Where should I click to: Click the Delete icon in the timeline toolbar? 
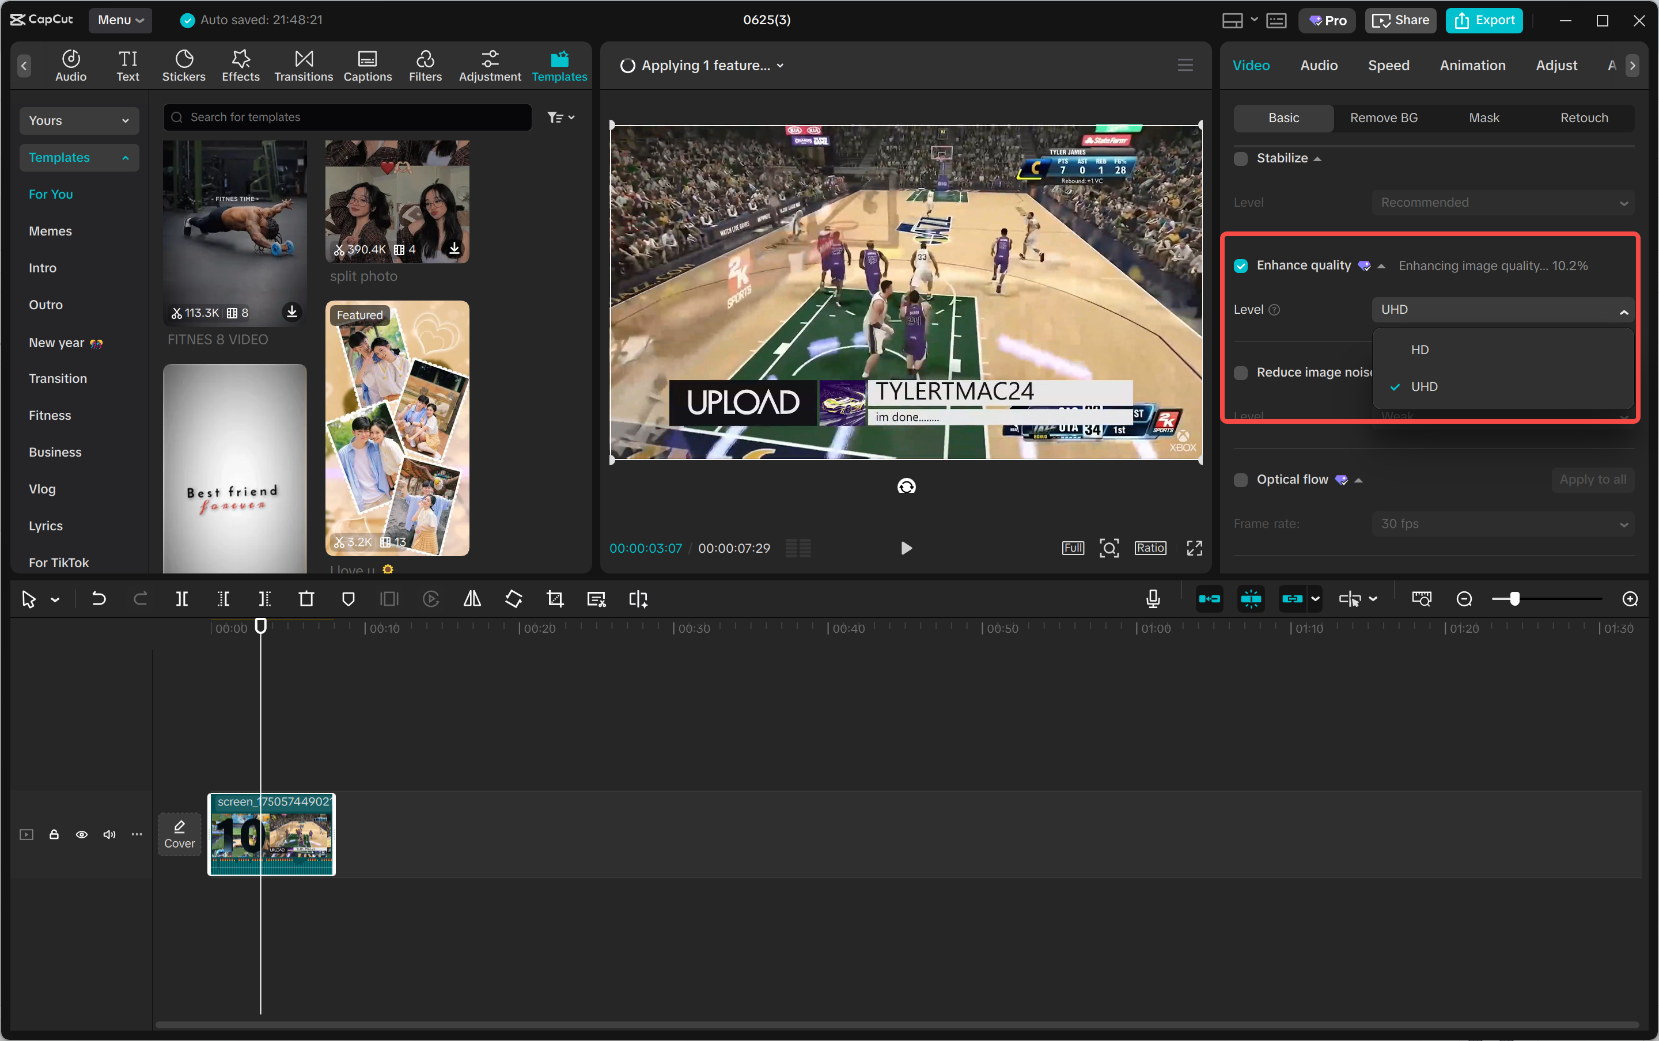point(306,599)
